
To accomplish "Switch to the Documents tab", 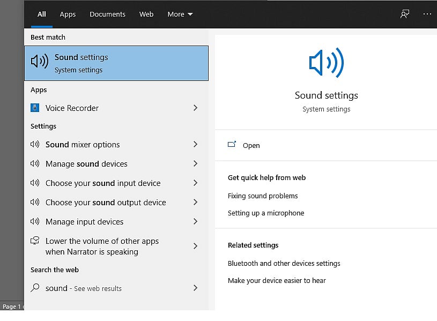I will click(x=107, y=14).
